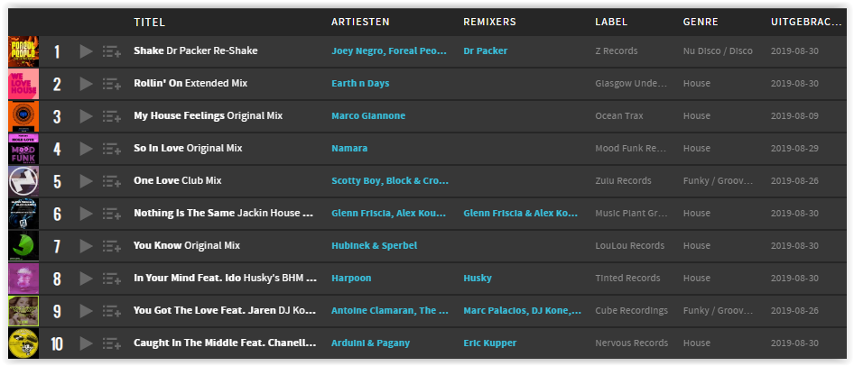Play track 9 You Got The Love
This screenshot has width=854, height=366.
[x=86, y=311]
